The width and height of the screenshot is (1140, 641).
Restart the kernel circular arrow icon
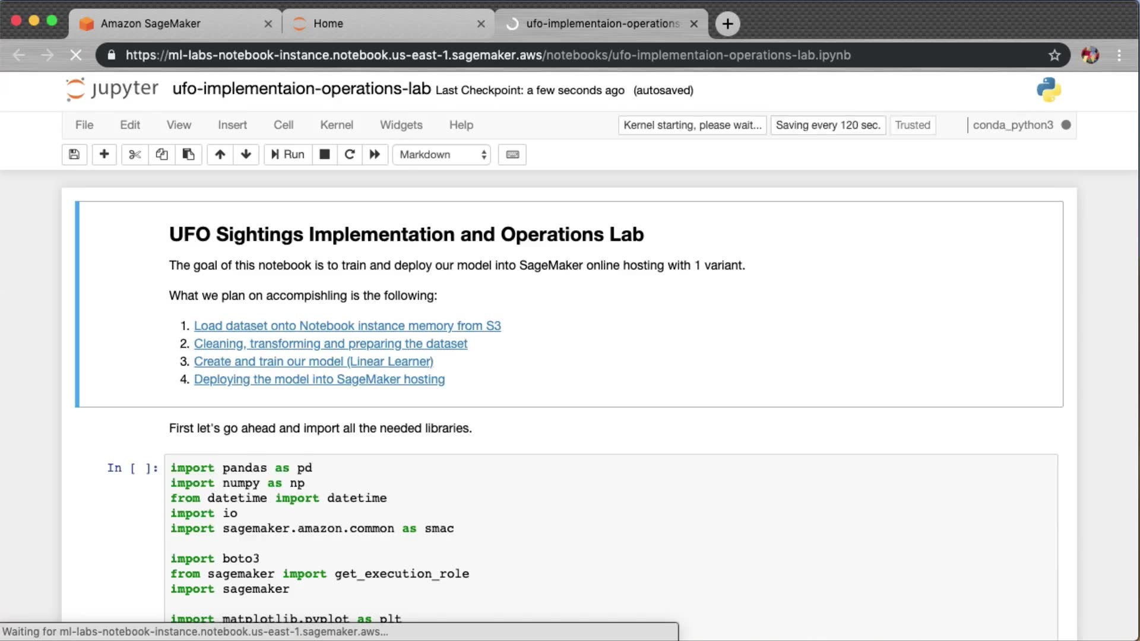350,154
